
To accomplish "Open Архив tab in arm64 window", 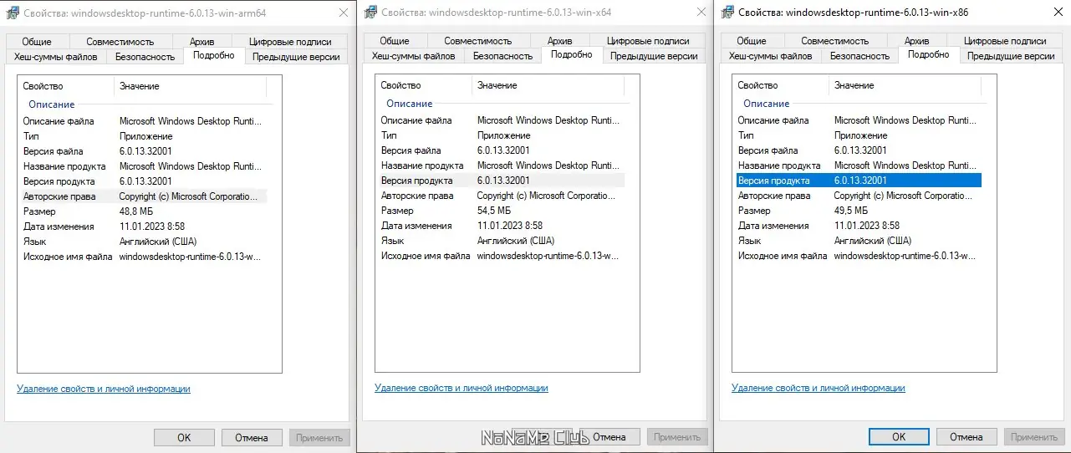I will 201,41.
